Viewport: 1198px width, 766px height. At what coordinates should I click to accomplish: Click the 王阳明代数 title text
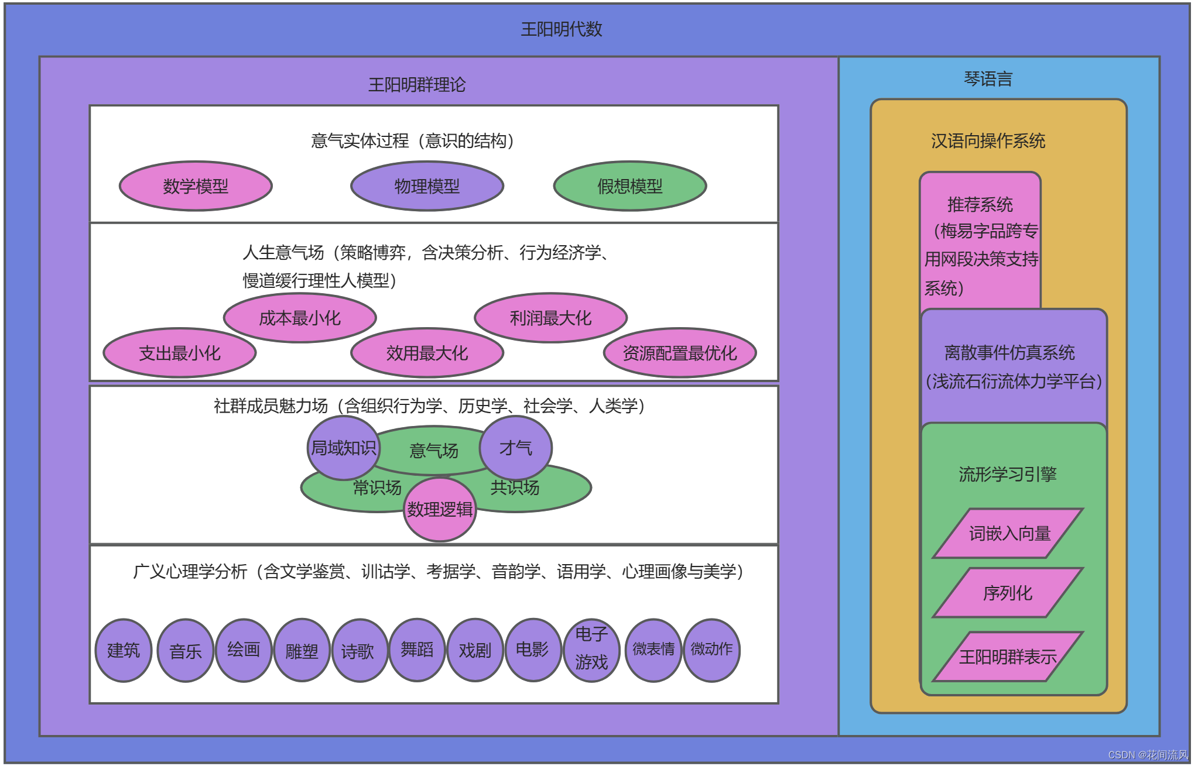(562, 29)
